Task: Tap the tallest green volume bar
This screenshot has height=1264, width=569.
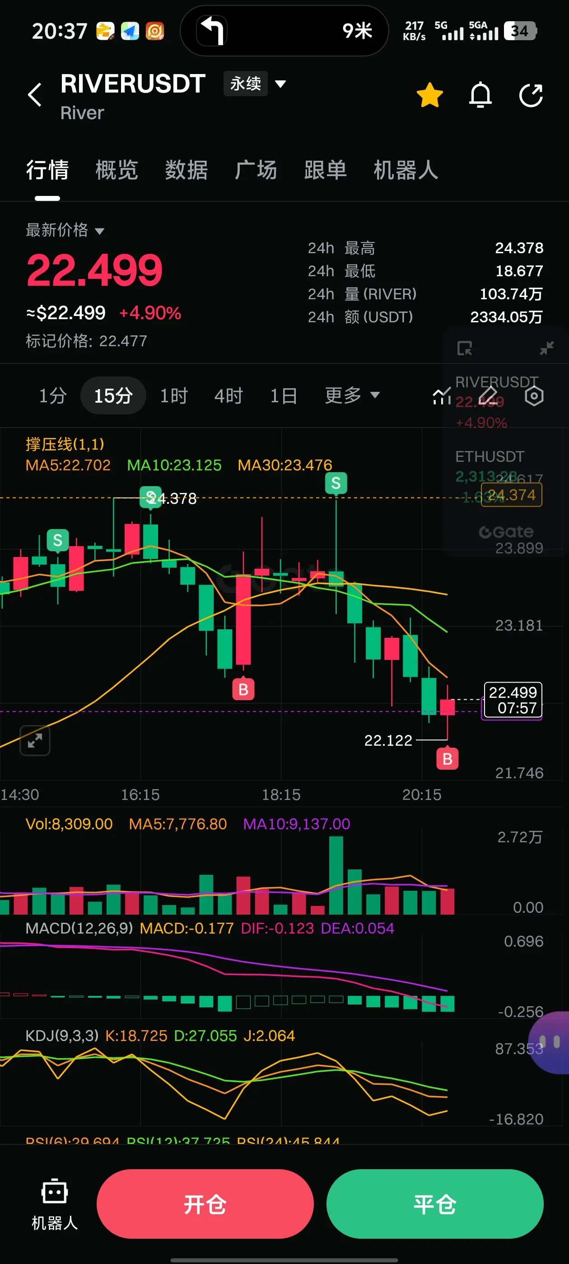Action: pos(336,875)
